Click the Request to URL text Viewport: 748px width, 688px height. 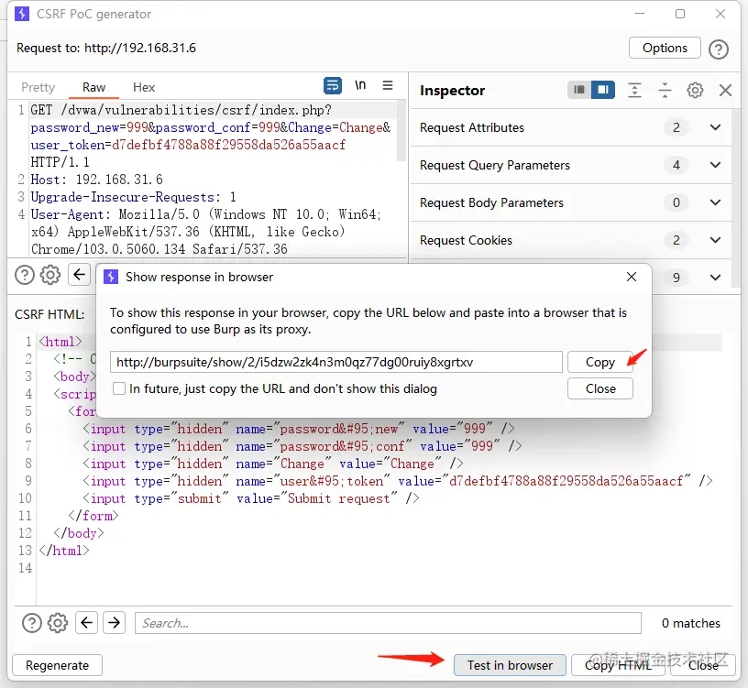pyautogui.click(x=106, y=48)
